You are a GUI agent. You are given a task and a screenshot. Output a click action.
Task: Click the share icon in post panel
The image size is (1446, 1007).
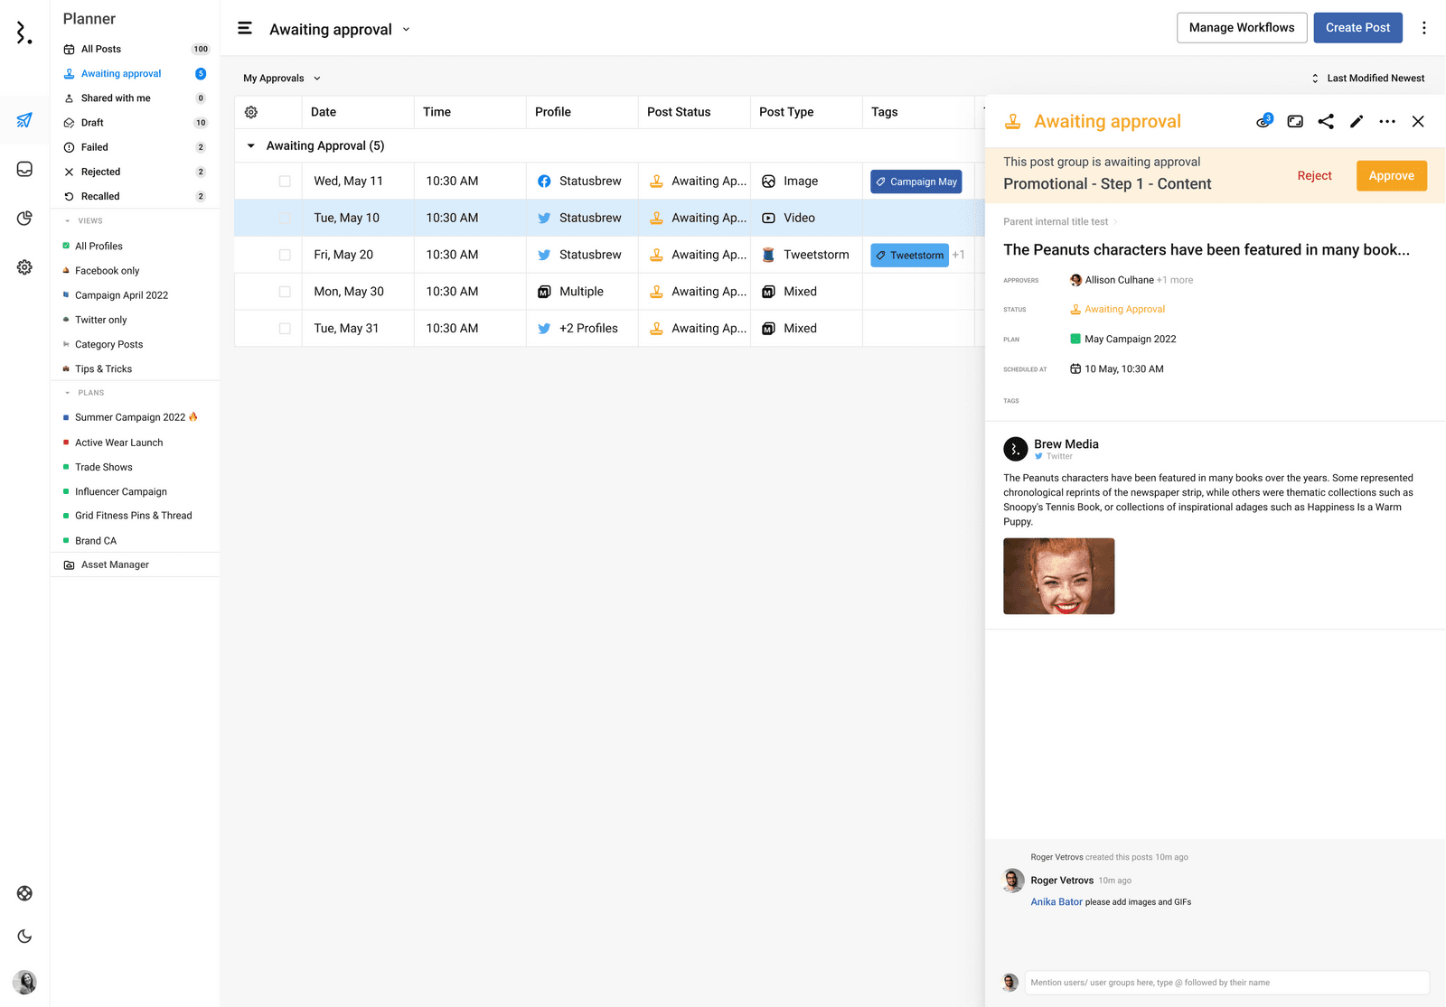click(1326, 122)
